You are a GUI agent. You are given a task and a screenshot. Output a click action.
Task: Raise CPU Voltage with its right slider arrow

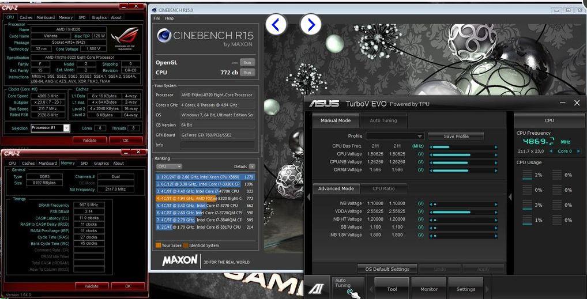coord(496,154)
